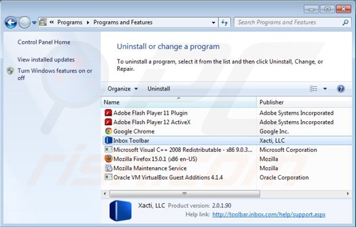Select Adobe Flash Player 12 ActiveX

(x=152, y=122)
